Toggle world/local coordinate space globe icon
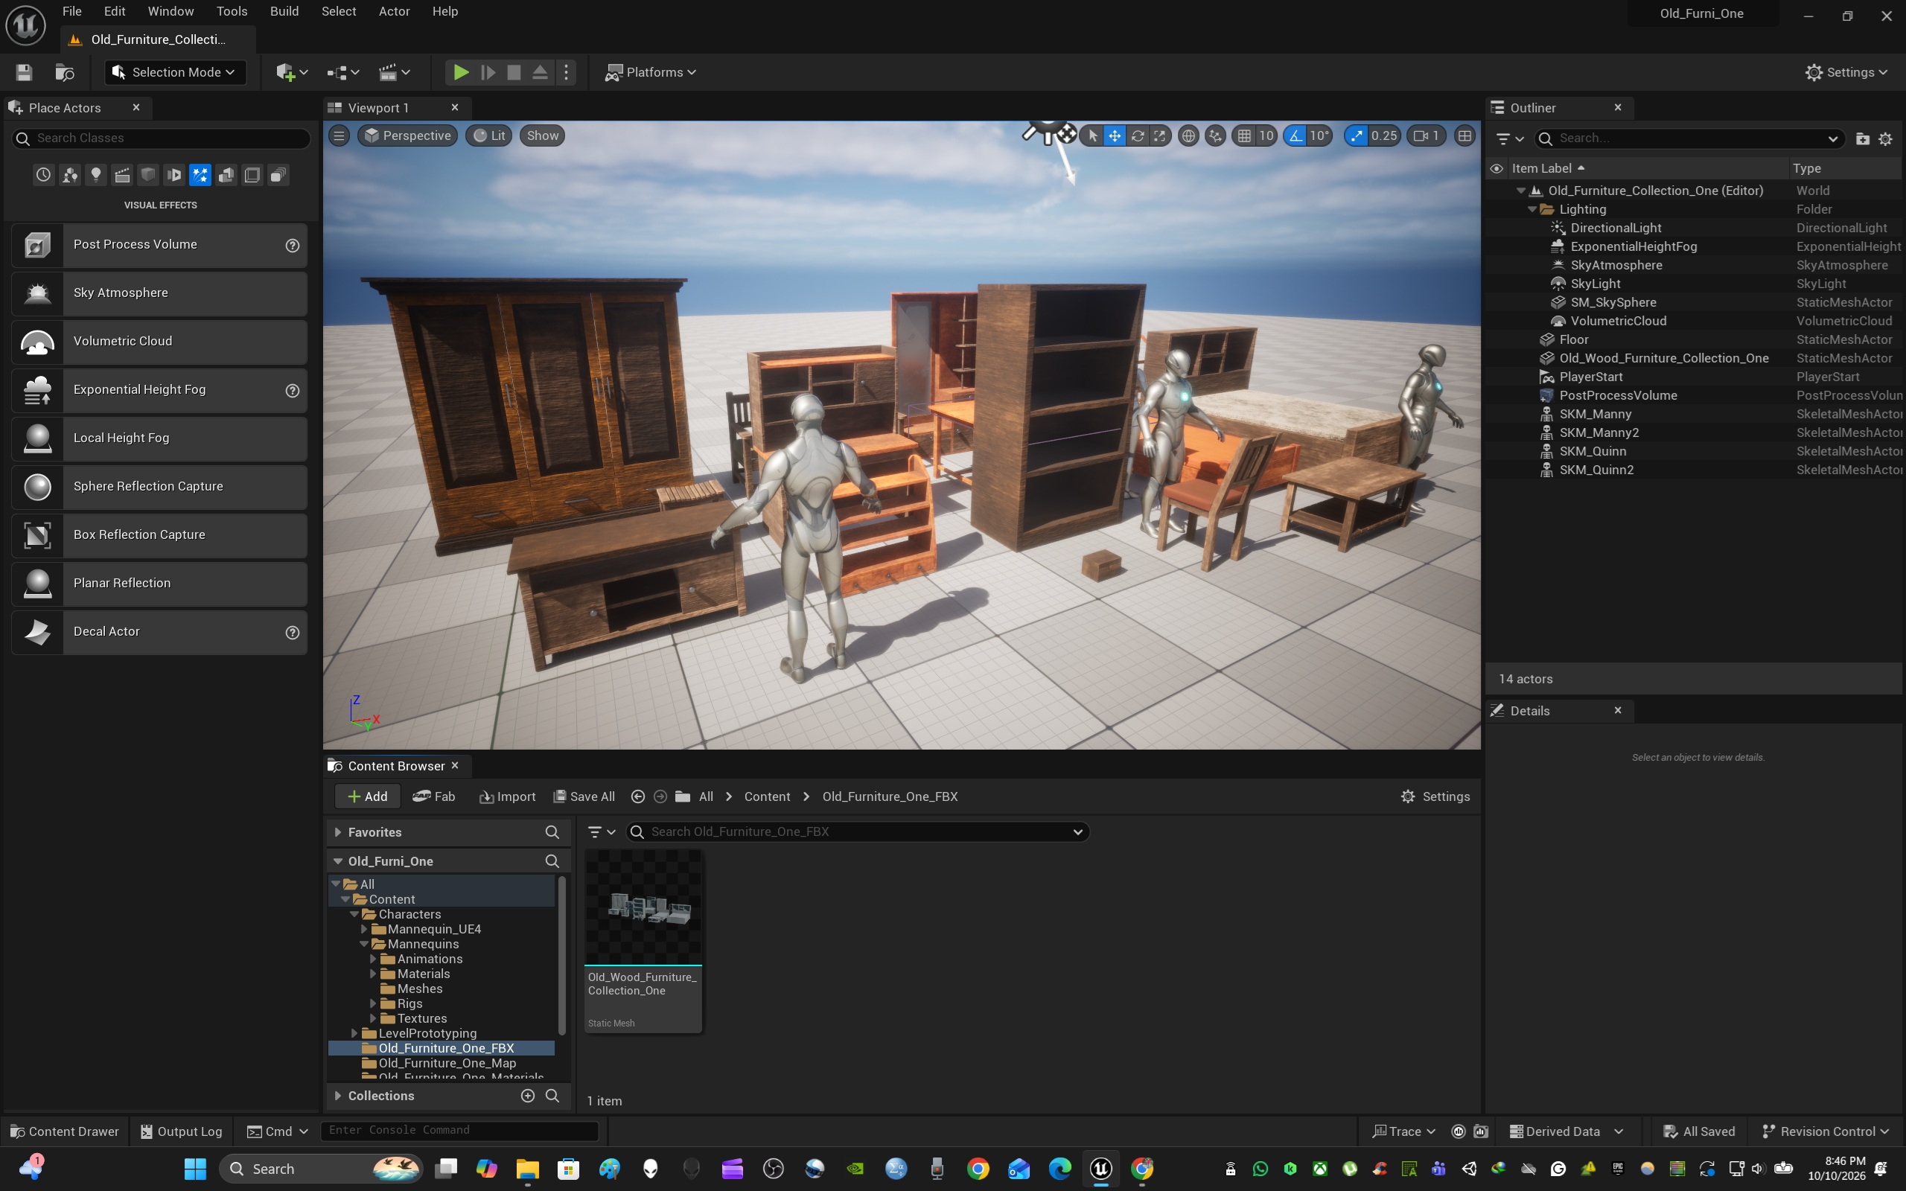This screenshot has height=1191, width=1906. (x=1188, y=135)
